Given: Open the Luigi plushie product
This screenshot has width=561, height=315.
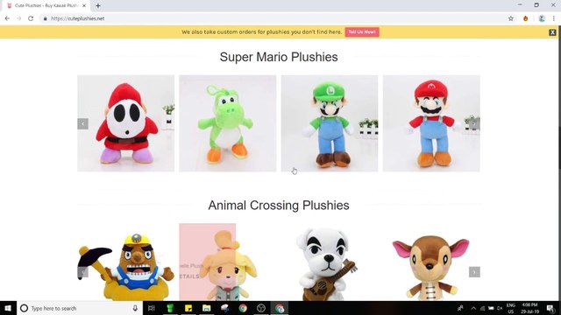Looking at the screenshot, I should pyautogui.click(x=330, y=123).
